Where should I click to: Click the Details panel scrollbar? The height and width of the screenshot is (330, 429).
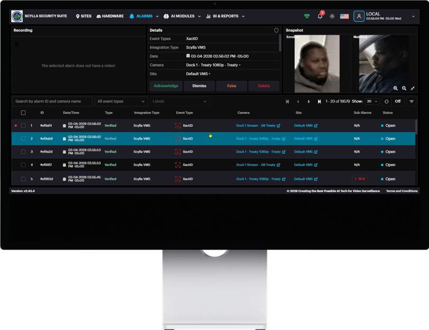click(280, 43)
